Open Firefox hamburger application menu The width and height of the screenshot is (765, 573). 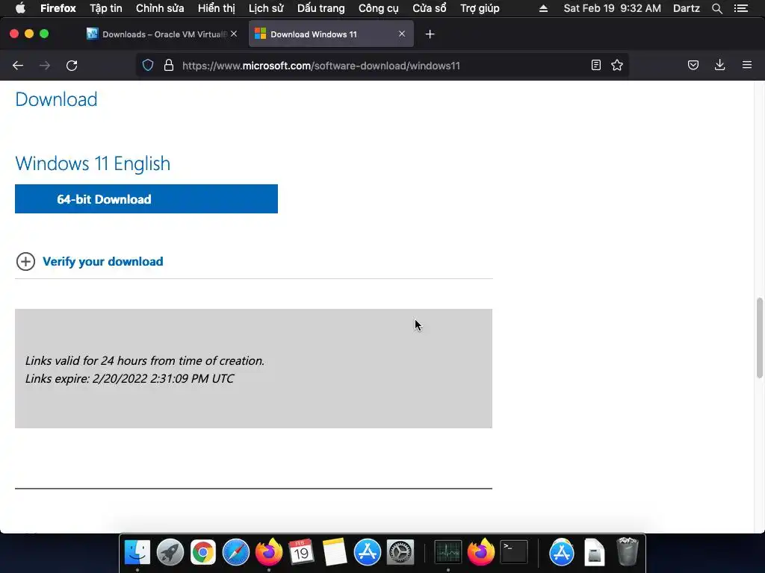coord(747,65)
